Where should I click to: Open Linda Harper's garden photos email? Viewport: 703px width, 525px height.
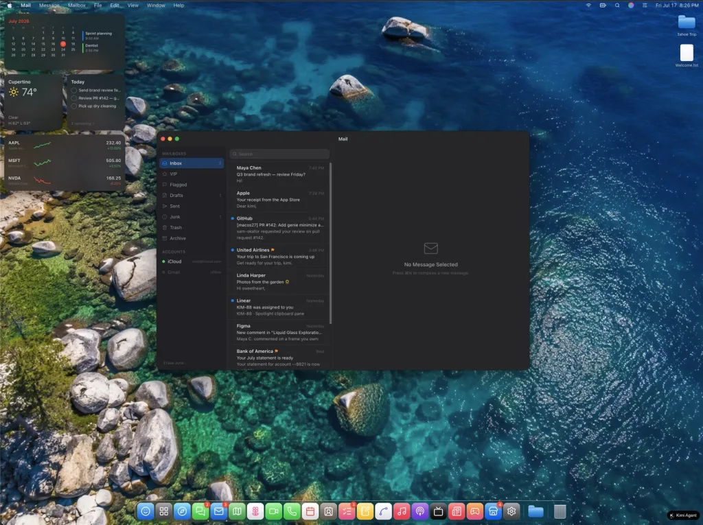[x=279, y=281]
